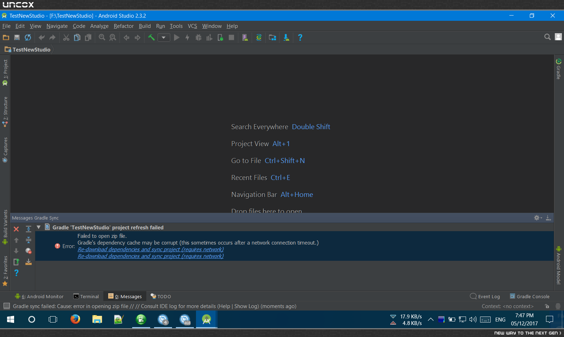Viewport: 564px width, 337px height.
Task: Open Find with the magnifier toolbar icon
Action: pos(102,37)
